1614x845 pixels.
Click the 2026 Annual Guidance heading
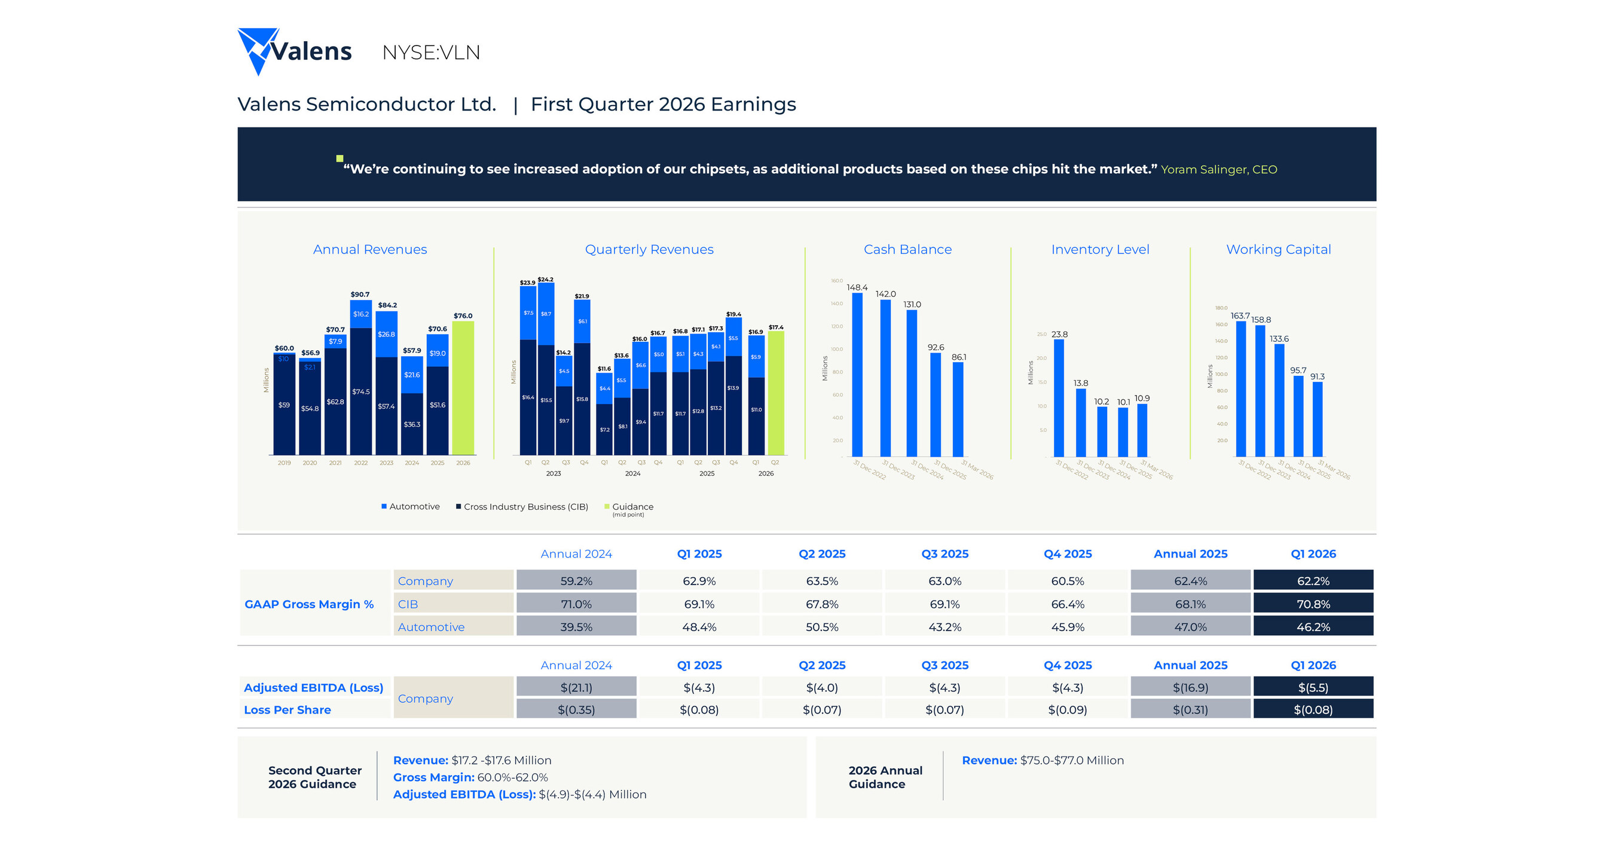[x=885, y=777]
